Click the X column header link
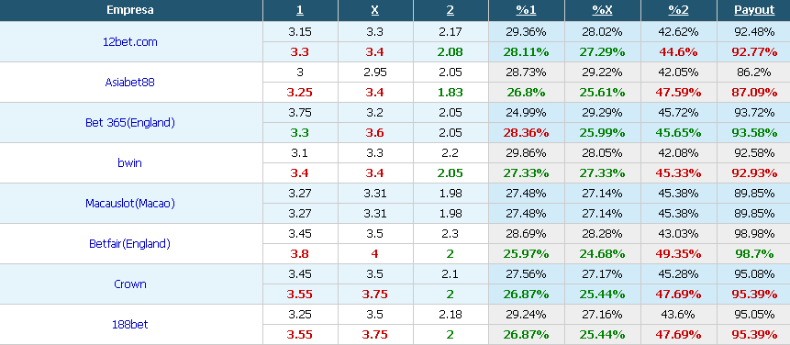The image size is (790, 345). coord(375,10)
